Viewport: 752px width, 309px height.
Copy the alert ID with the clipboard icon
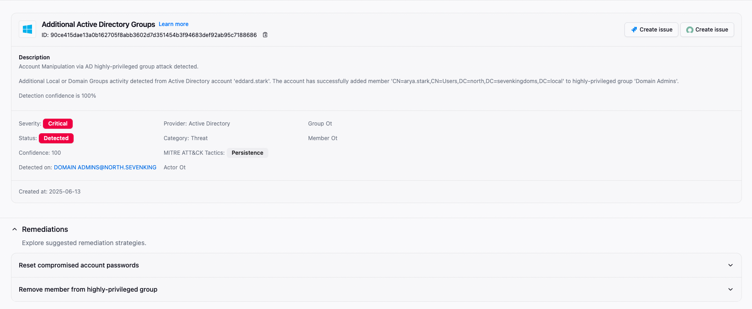[265, 35]
